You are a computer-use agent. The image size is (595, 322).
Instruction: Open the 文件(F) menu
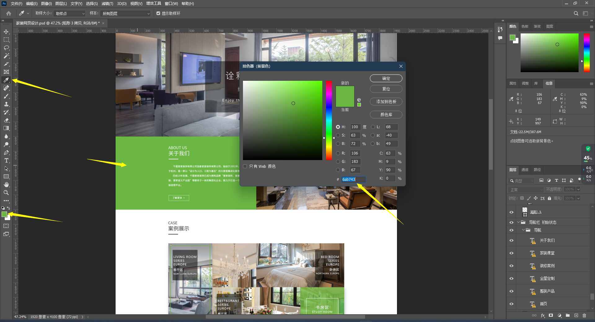(x=16, y=4)
